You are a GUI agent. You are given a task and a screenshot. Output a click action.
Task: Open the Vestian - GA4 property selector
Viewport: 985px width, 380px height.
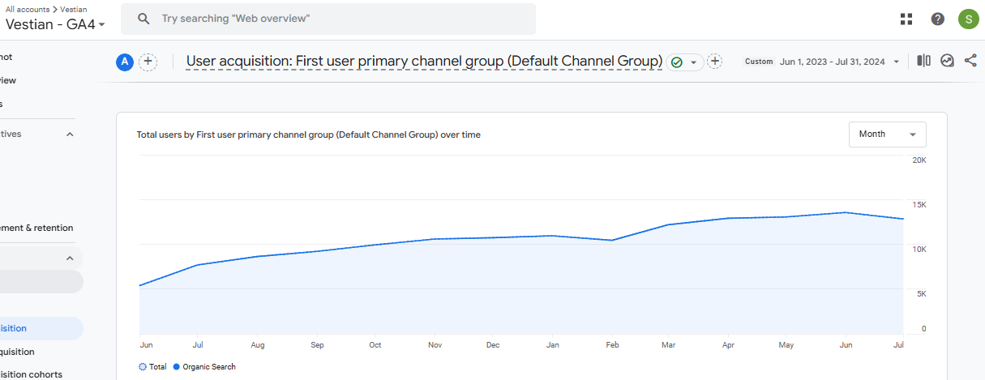click(55, 24)
